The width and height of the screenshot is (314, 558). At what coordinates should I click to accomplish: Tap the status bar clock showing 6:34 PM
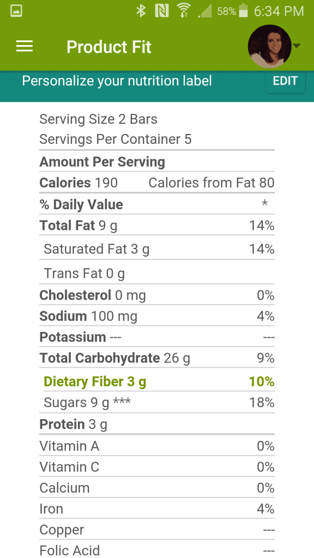tap(279, 11)
